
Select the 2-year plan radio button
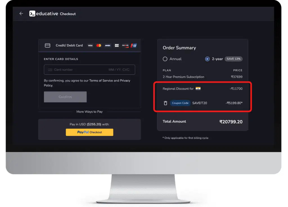pyautogui.click(x=207, y=59)
